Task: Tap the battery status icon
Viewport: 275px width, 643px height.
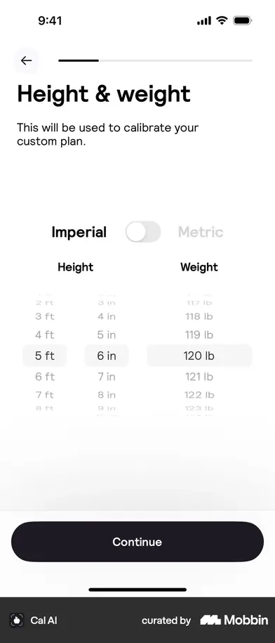Action: pyautogui.click(x=243, y=20)
